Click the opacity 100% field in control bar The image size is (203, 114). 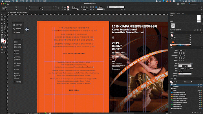pyautogui.click(x=85, y=10)
